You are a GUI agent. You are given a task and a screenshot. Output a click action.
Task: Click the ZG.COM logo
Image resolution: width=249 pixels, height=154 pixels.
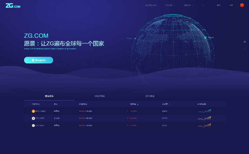[x=13, y=6]
